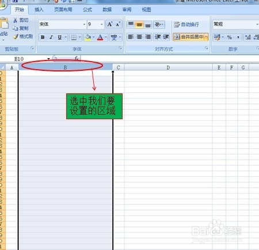Switch to the 插入 tab
Image resolution: width=259 pixels, height=250 pixels.
click(x=39, y=10)
